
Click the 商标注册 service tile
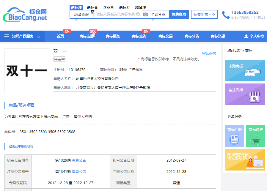coord(235,136)
